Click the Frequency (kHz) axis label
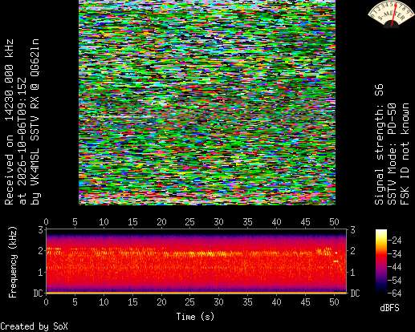Viewport: 415px width, 332px height. [x=13, y=262]
